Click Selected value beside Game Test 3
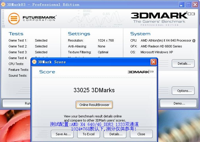200x142 pixels. [x=41, y=52]
